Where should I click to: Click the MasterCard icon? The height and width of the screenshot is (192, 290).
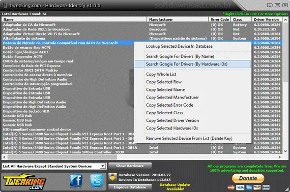(231, 187)
